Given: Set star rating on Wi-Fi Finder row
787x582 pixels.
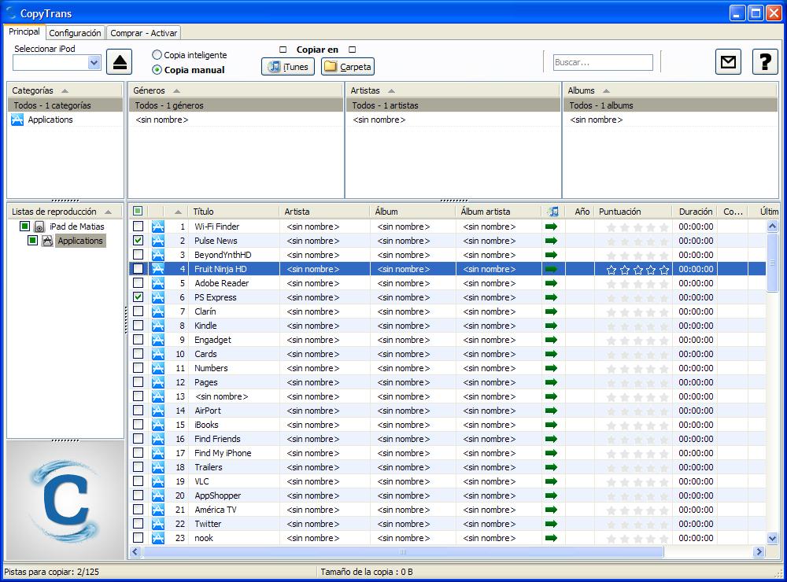Looking at the screenshot, I should click(637, 227).
